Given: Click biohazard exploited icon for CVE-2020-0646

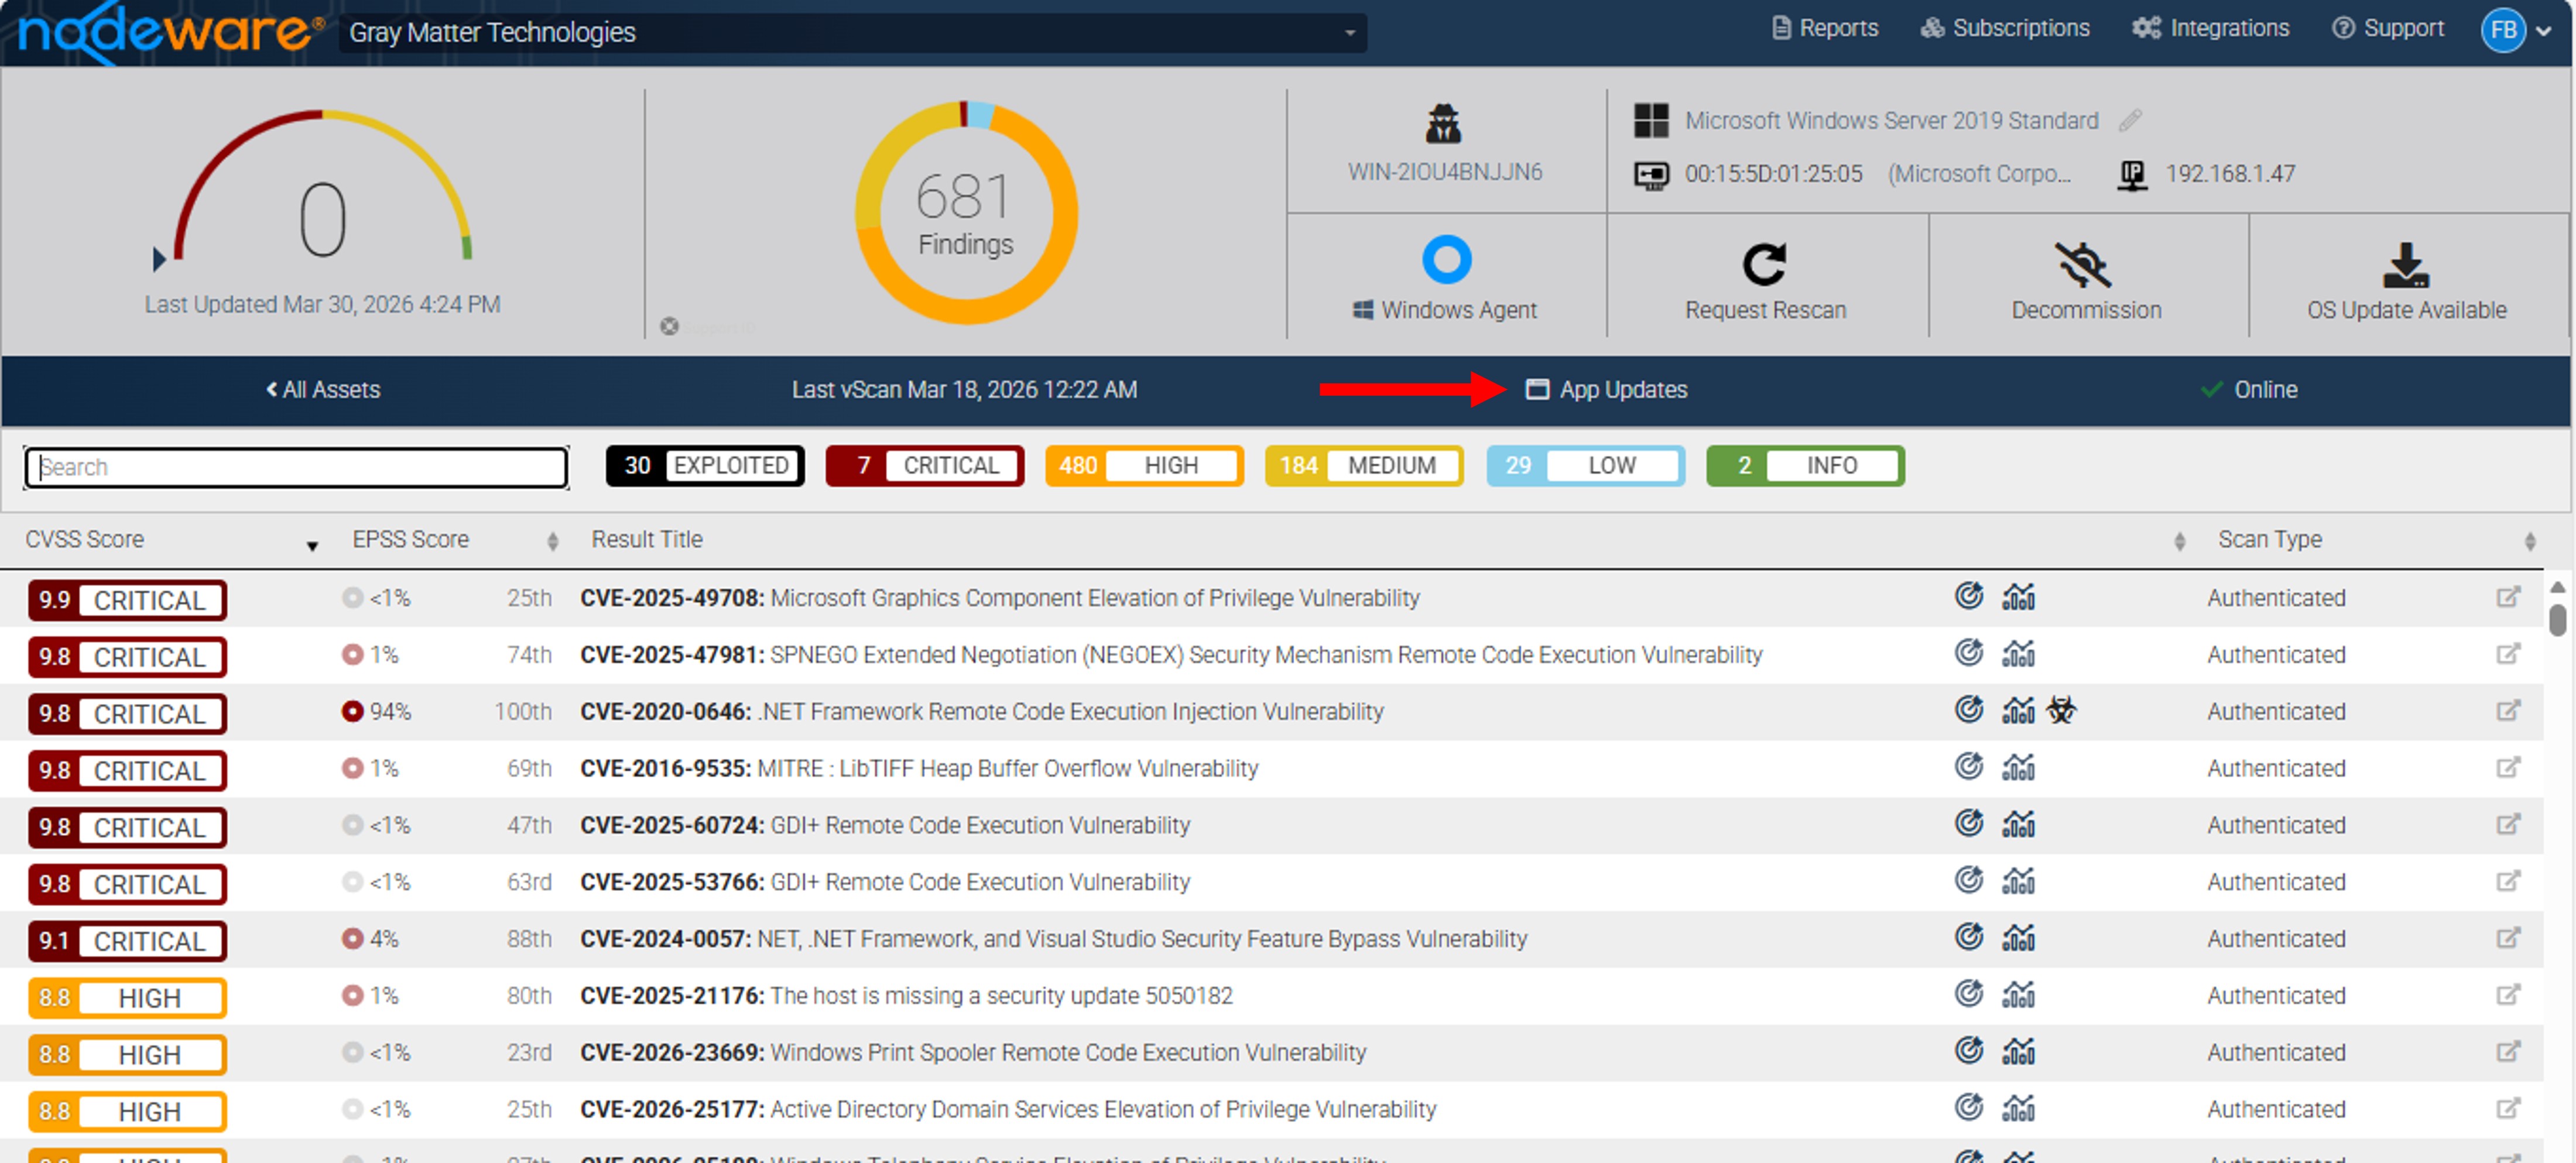Looking at the screenshot, I should (x=2061, y=711).
